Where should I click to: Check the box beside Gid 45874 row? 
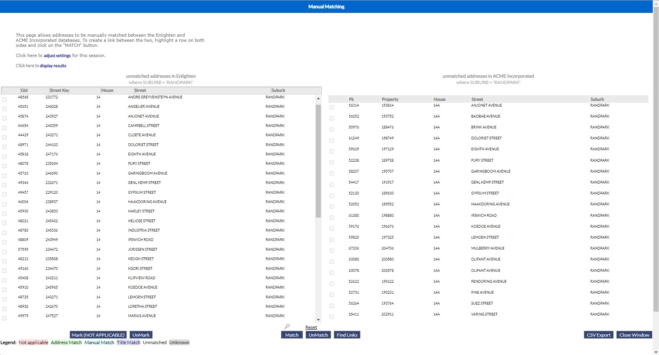tap(5, 118)
